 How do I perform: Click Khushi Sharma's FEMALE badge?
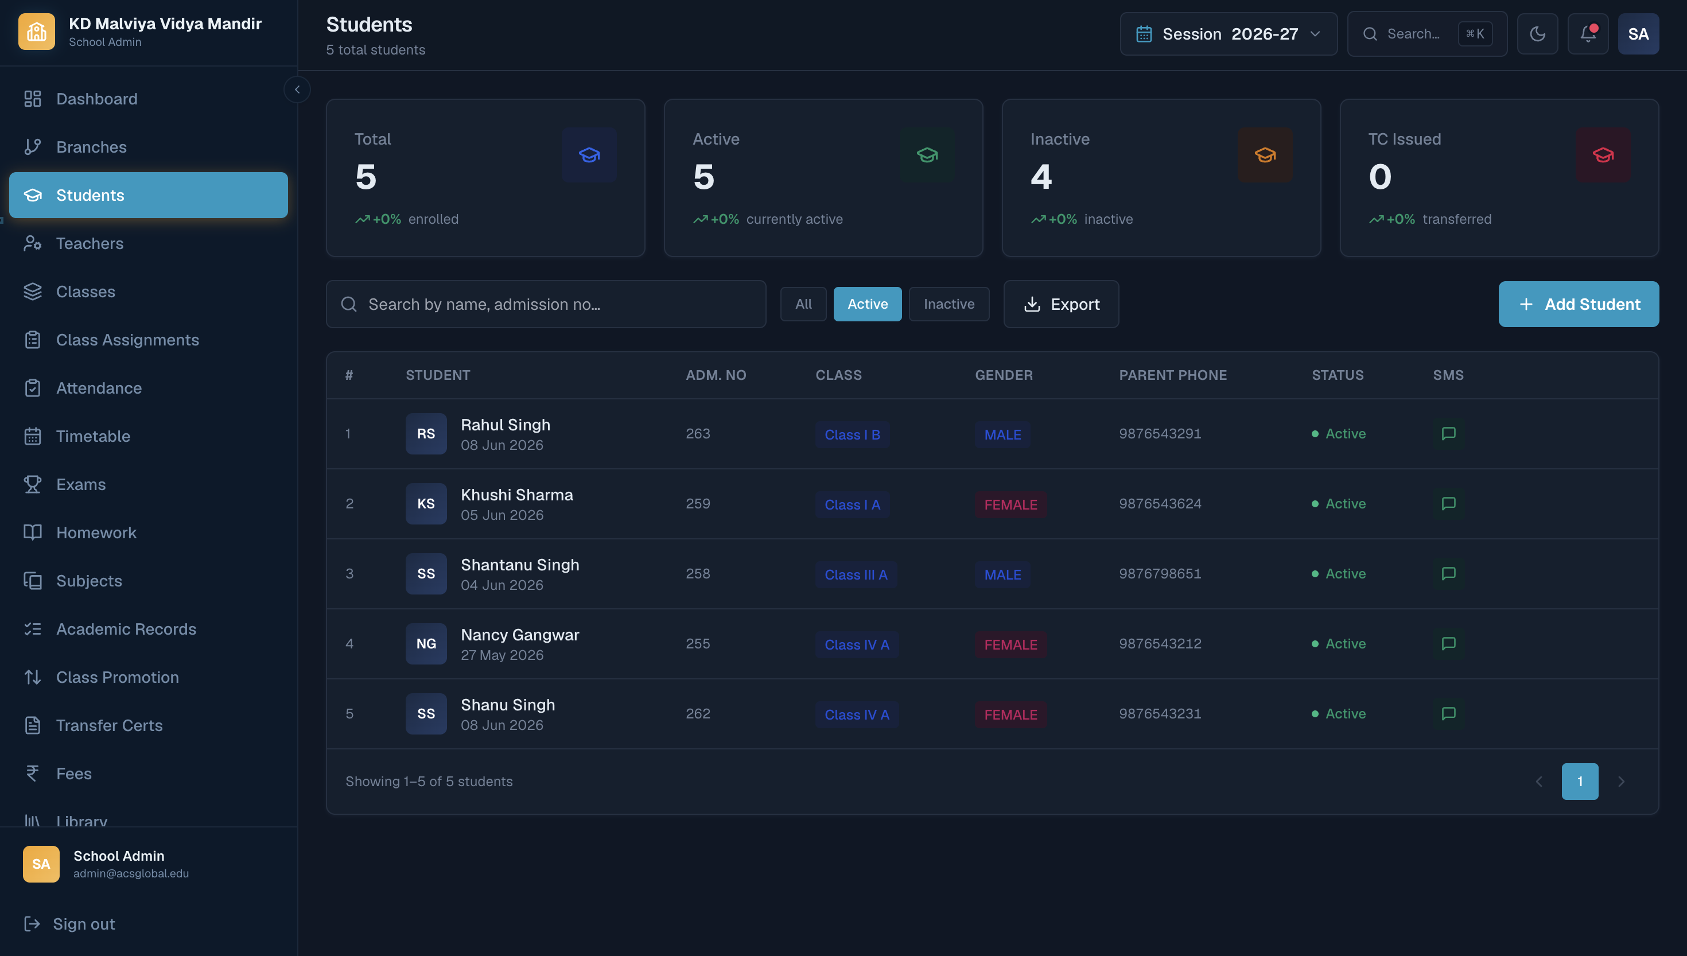click(x=1010, y=505)
